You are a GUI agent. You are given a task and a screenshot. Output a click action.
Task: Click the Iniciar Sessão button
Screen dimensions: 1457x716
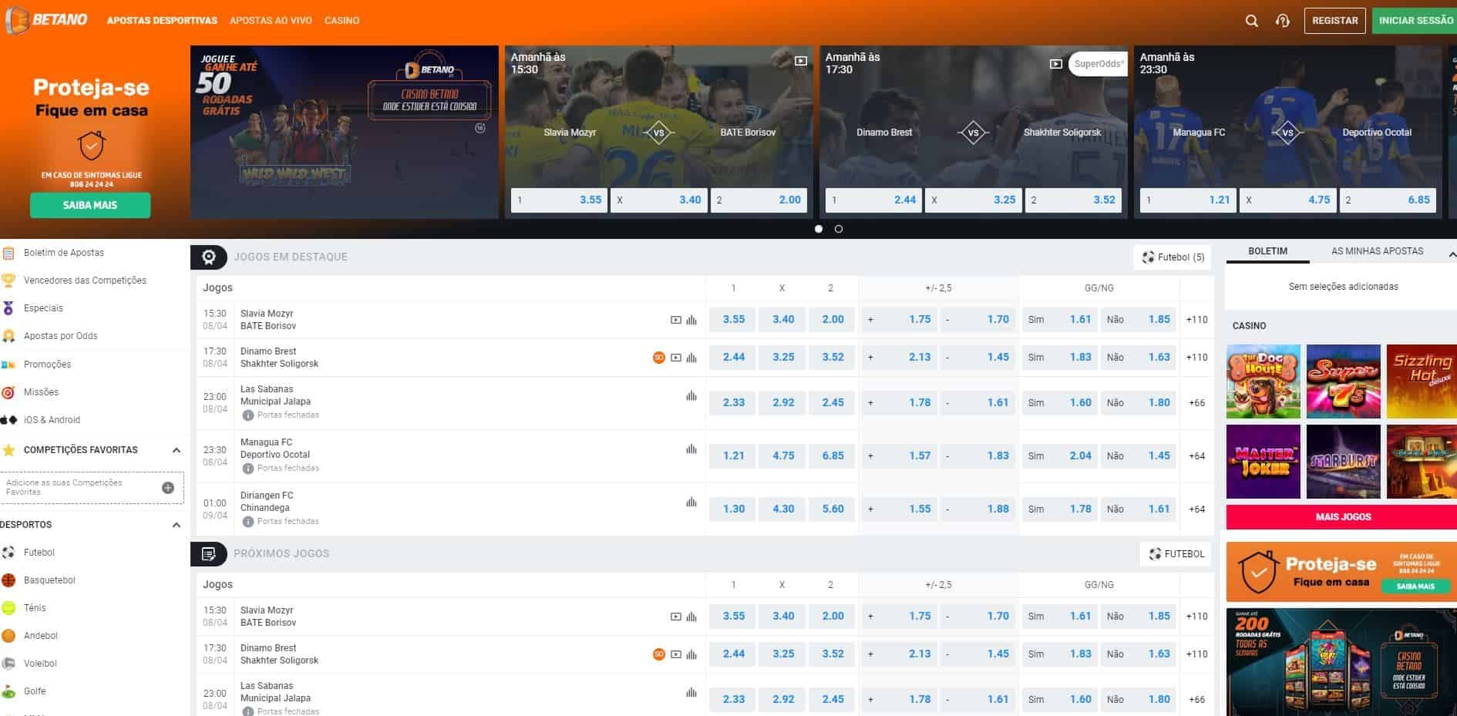1415,21
